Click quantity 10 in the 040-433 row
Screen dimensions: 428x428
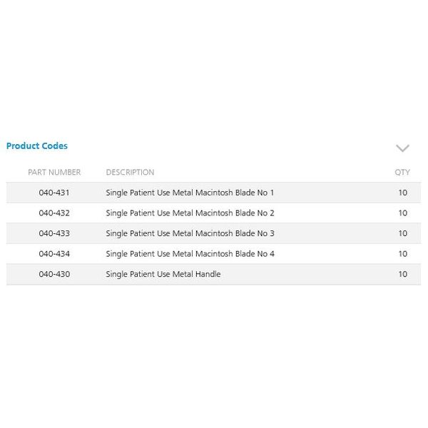(403, 233)
